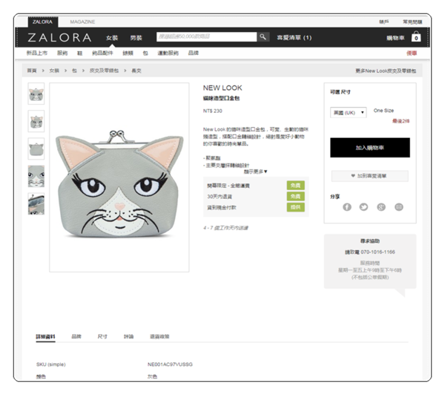Open the account link at top right
Viewport: 445px width, 395px height.
tap(384, 22)
